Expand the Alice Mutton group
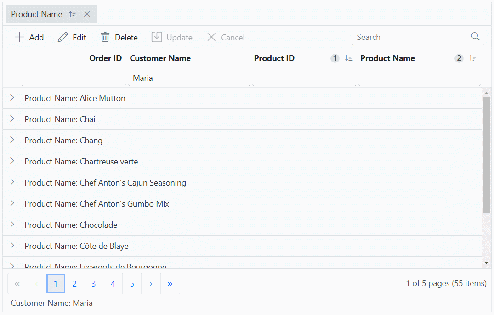Image resolution: width=494 pixels, height=315 pixels. coord(12,98)
